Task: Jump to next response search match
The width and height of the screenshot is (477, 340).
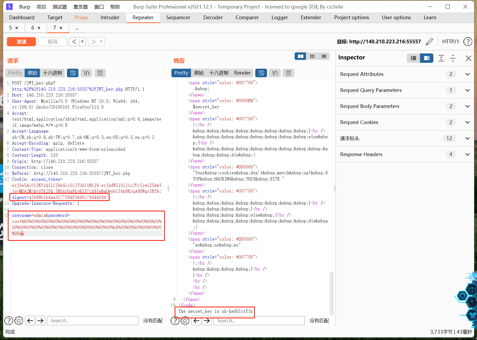Action: pyautogui.click(x=207, y=320)
